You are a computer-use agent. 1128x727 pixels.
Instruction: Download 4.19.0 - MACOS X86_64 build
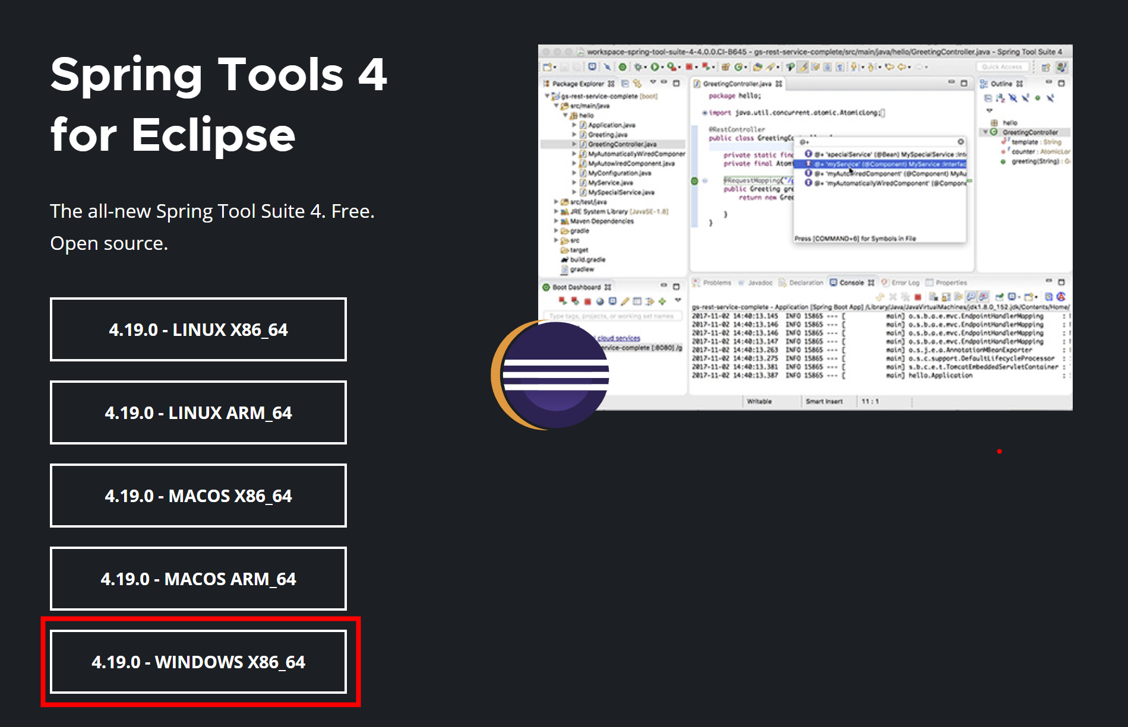coord(198,496)
